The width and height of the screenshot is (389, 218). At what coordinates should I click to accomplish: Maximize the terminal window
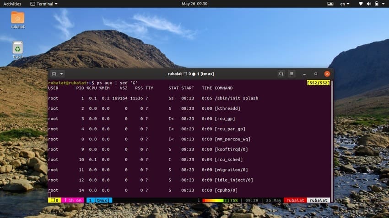[x=315, y=74]
